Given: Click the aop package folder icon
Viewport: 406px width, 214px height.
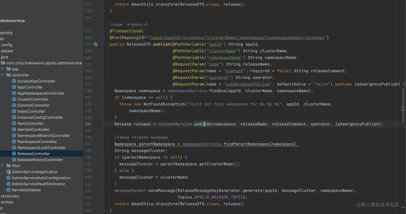Looking at the screenshot, I should coord(8,69).
